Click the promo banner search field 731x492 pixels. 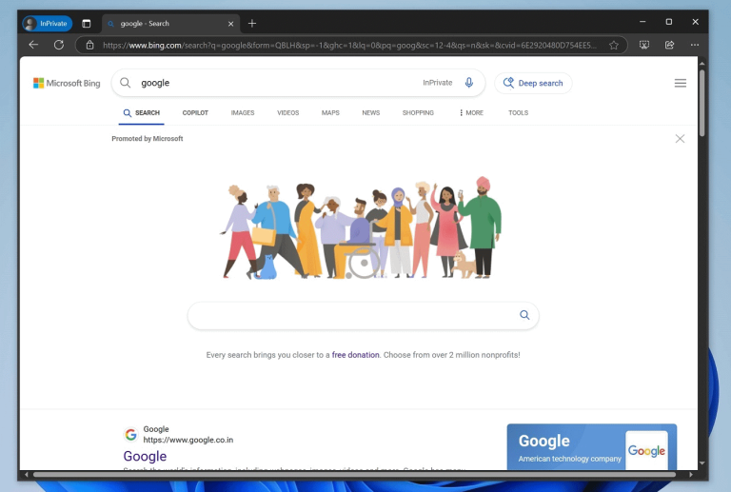[352, 315]
